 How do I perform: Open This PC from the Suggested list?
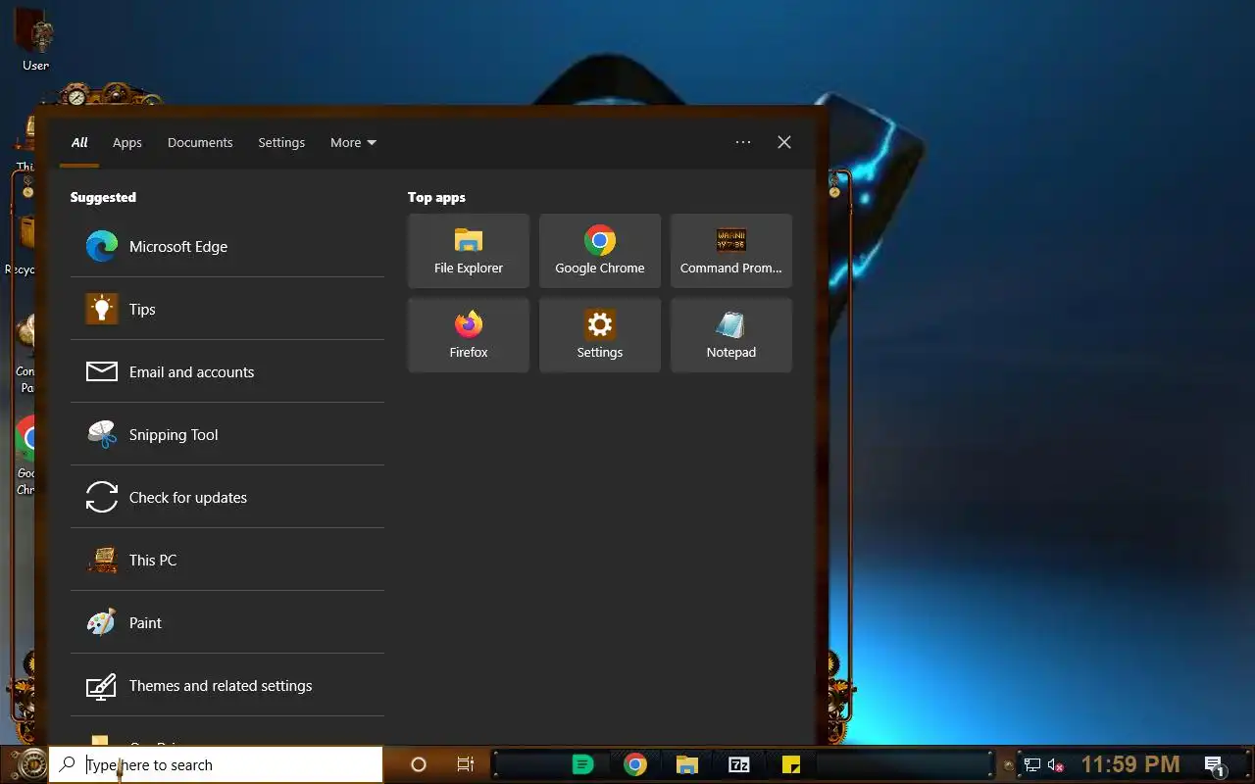click(226, 560)
